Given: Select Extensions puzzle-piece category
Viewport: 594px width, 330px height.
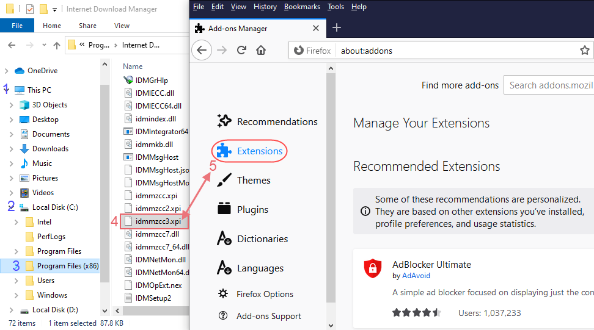Looking at the screenshot, I should pyautogui.click(x=250, y=151).
